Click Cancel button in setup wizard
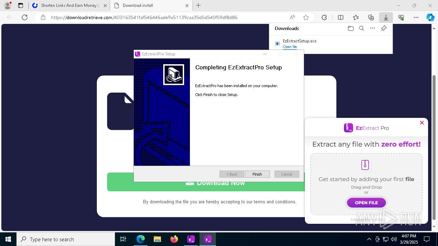Image resolution: width=438 pixels, height=246 pixels. (287, 174)
